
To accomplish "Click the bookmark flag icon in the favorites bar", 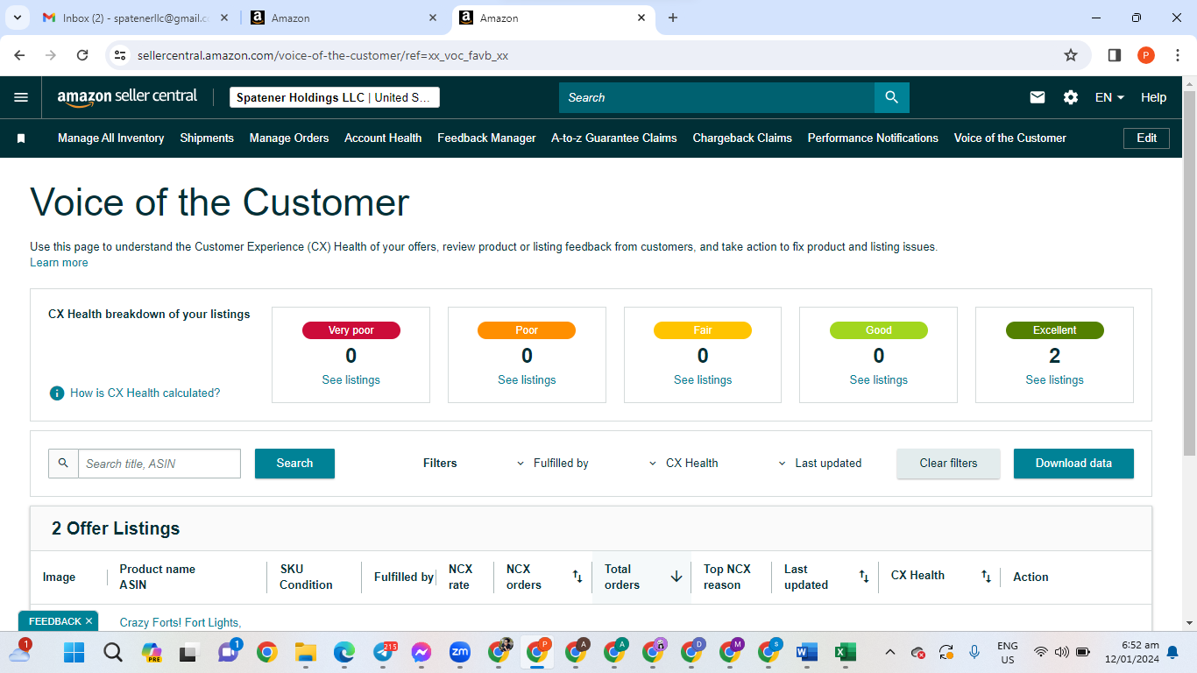I will [x=21, y=138].
